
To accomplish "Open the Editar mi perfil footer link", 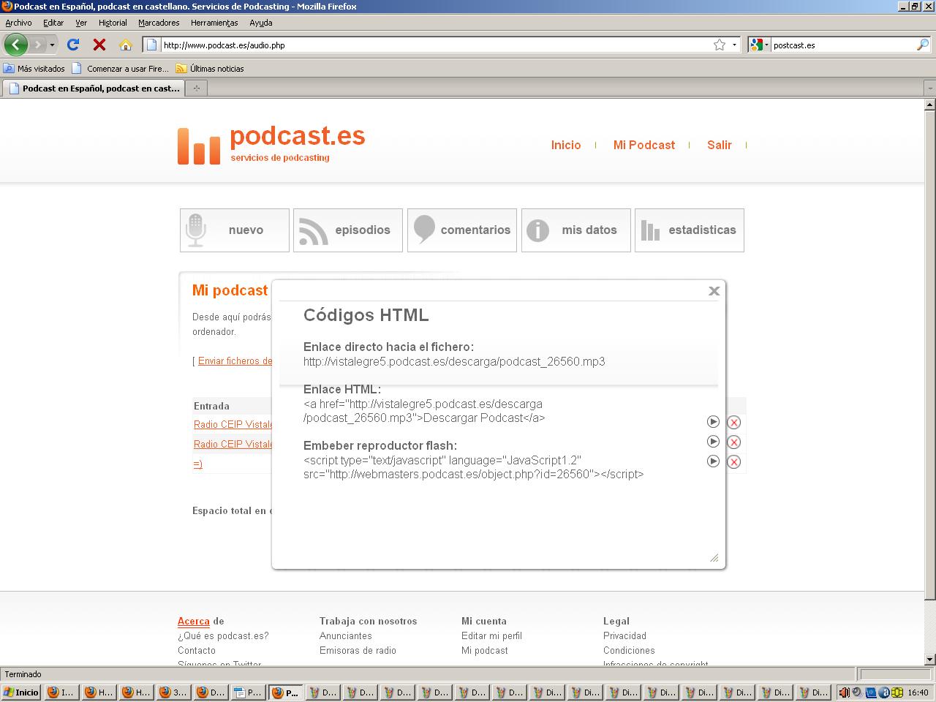I will 491,636.
